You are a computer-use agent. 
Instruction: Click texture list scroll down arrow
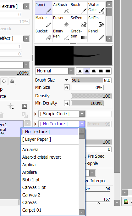point(82,212)
